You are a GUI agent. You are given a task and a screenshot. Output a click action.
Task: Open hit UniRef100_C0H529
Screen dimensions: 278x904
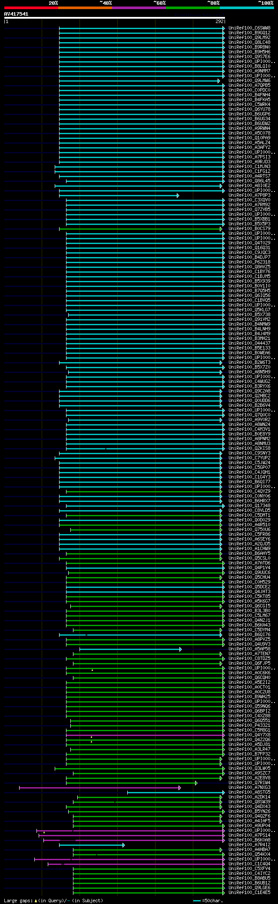[x=249, y=582]
